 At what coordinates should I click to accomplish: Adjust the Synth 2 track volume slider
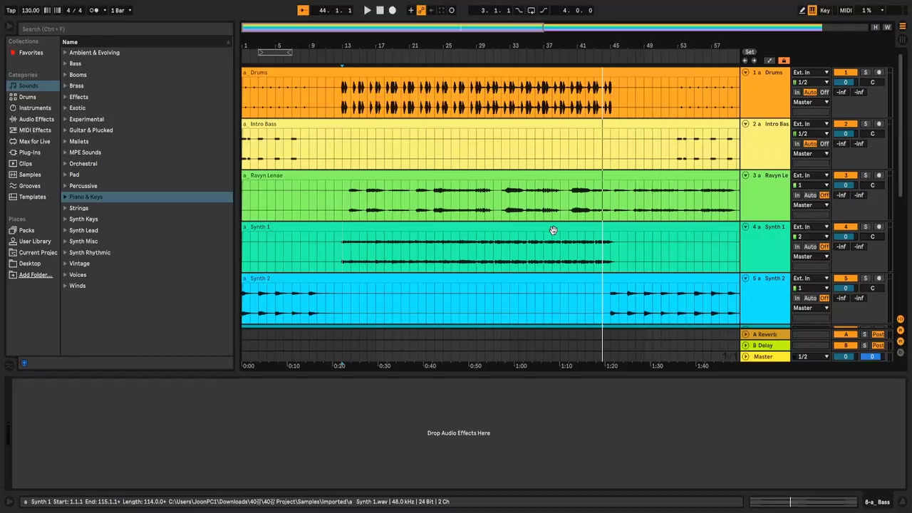coord(846,288)
